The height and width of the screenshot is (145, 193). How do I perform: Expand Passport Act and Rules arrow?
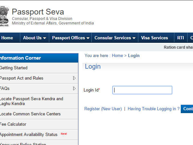click(x=74, y=78)
